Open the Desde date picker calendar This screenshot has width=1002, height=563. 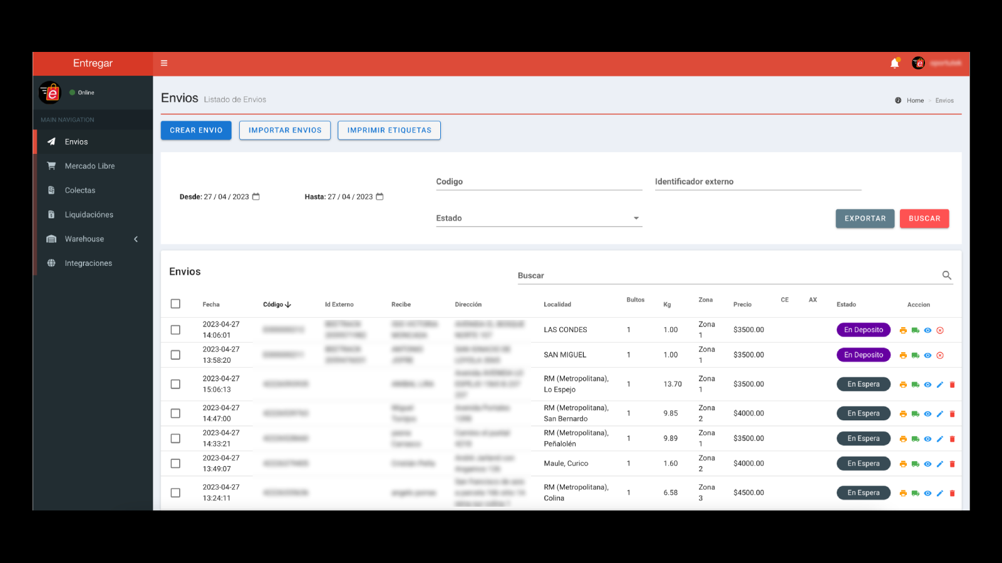point(256,196)
